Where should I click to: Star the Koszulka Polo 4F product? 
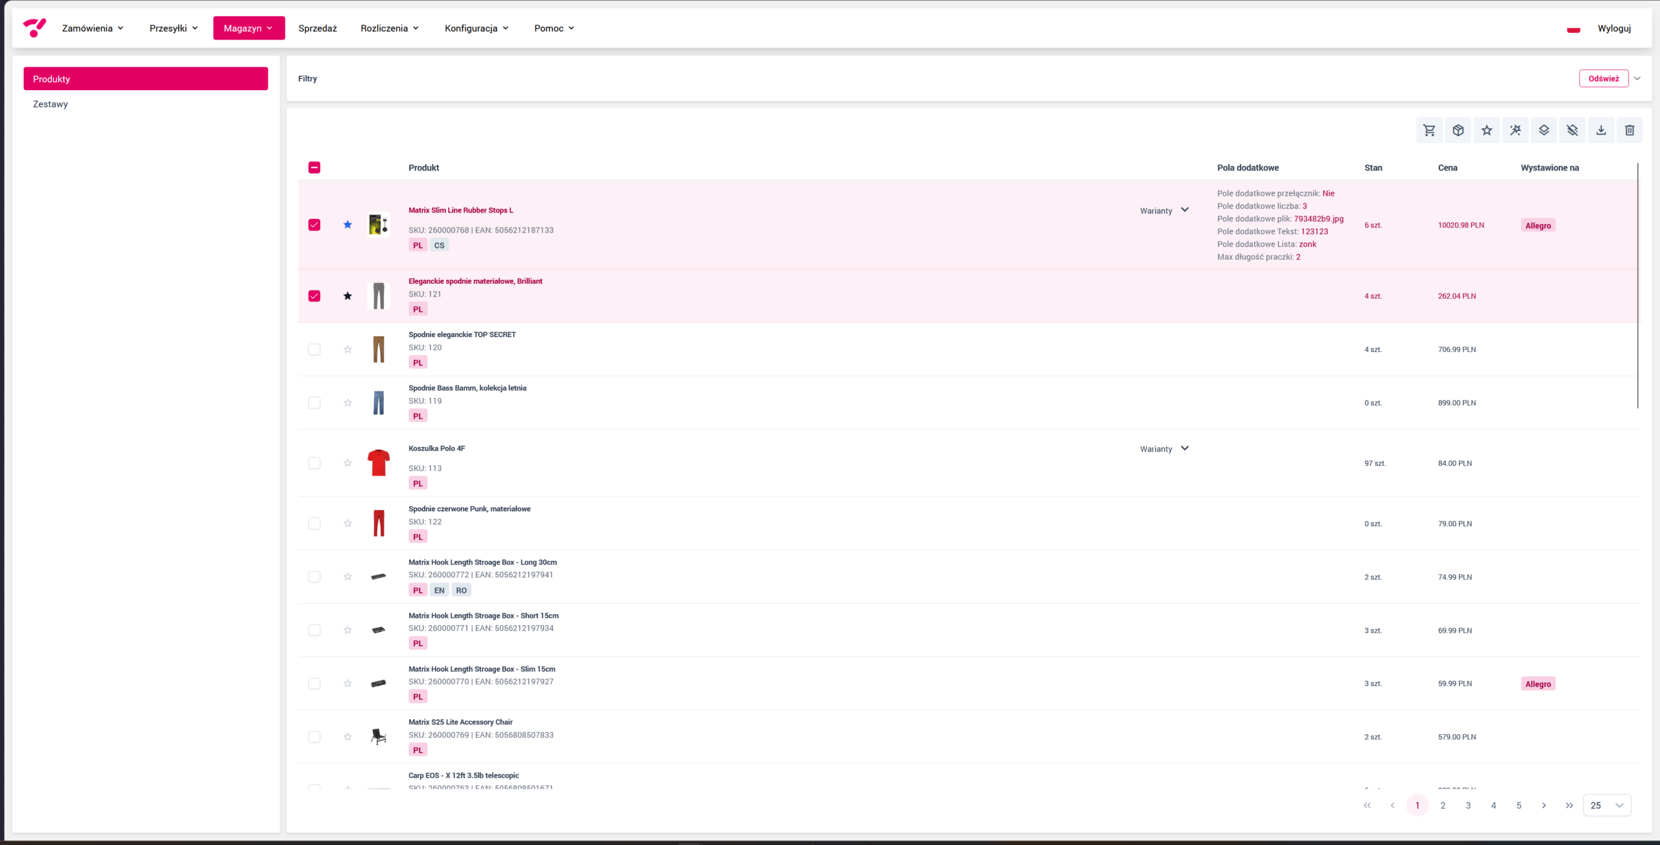[x=348, y=463]
